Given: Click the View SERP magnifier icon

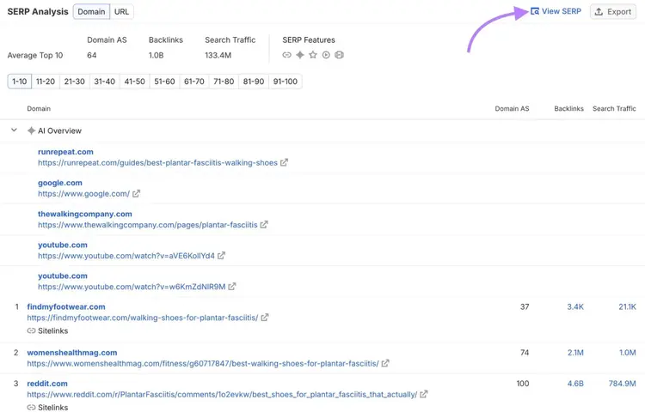Looking at the screenshot, I should 534,11.
